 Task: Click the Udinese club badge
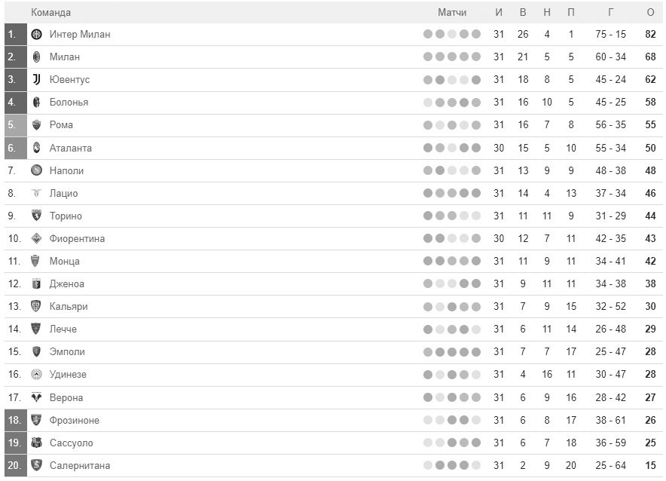tap(36, 375)
